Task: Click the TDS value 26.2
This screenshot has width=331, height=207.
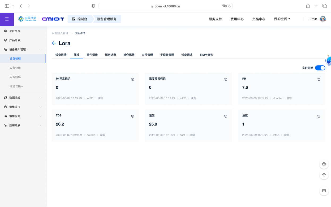Action: click(60, 124)
